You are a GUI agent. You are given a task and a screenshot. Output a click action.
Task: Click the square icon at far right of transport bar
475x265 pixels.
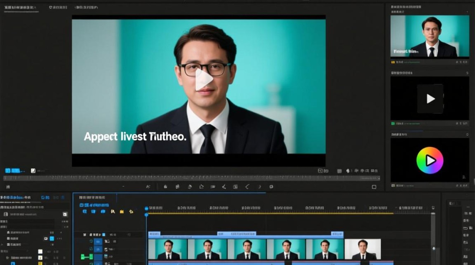pyautogui.click(x=374, y=187)
